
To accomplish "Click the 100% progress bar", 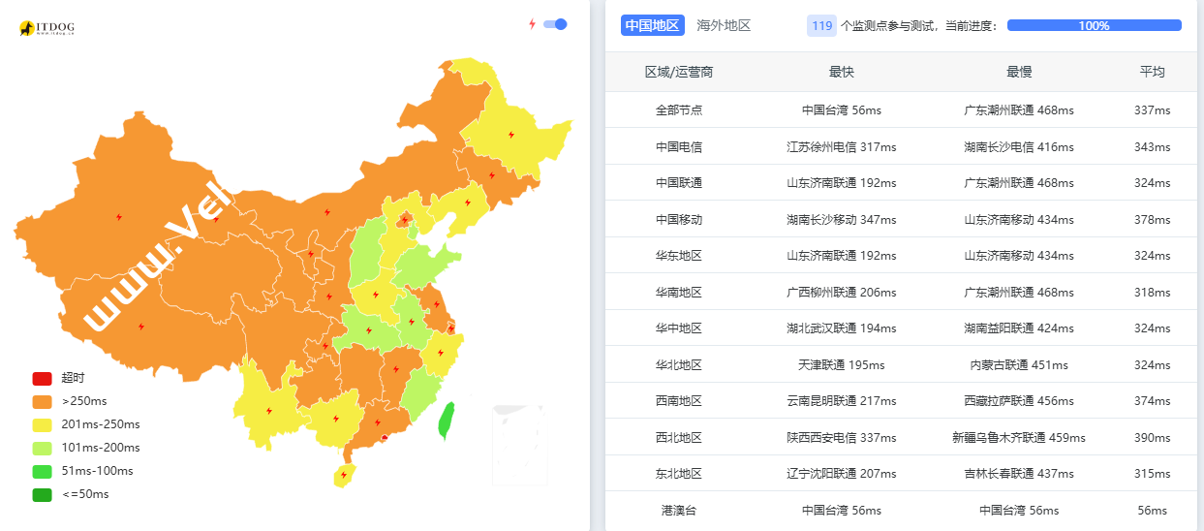I will (1094, 26).
